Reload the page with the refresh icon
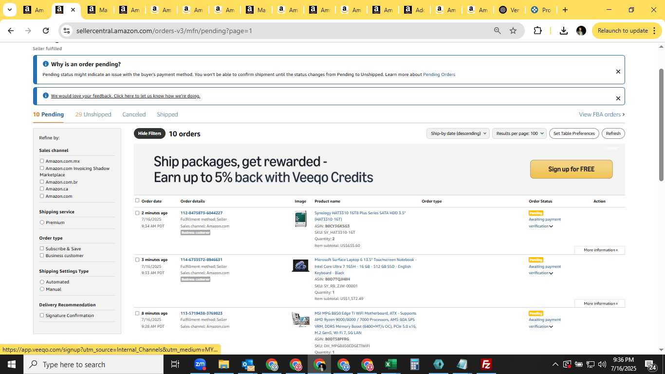 (x=46, y=31)
